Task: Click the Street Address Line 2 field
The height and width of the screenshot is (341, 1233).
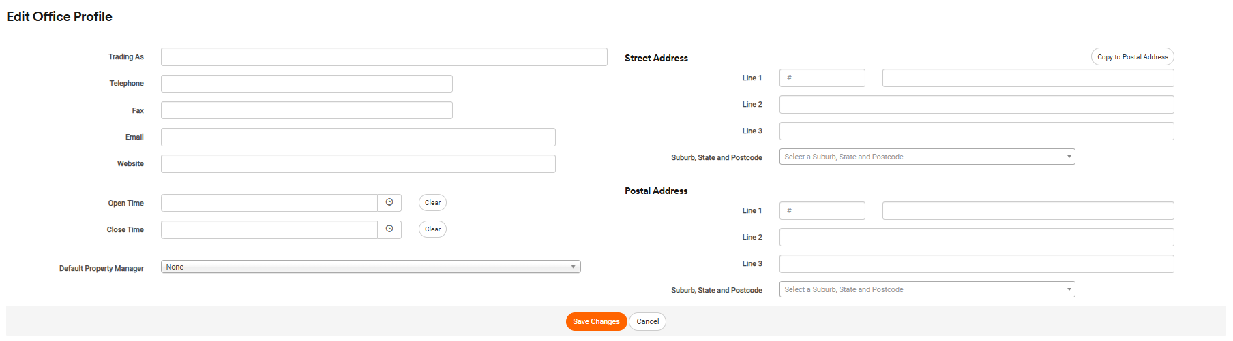Action: (976, 105)
